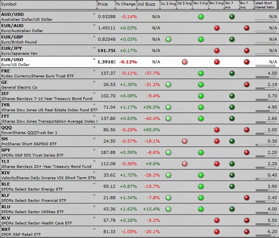Click Xu 3 Avg light green dot for EUR/GBP
This screenshot has width=279, height=238.
coord(168,39)
